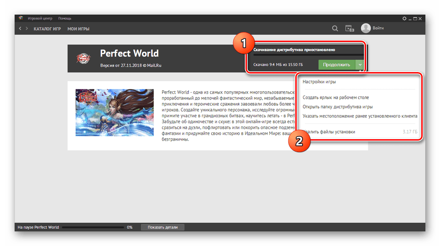Go forward with the right arrow
This screenshot has width=440, height=246.
26,28
